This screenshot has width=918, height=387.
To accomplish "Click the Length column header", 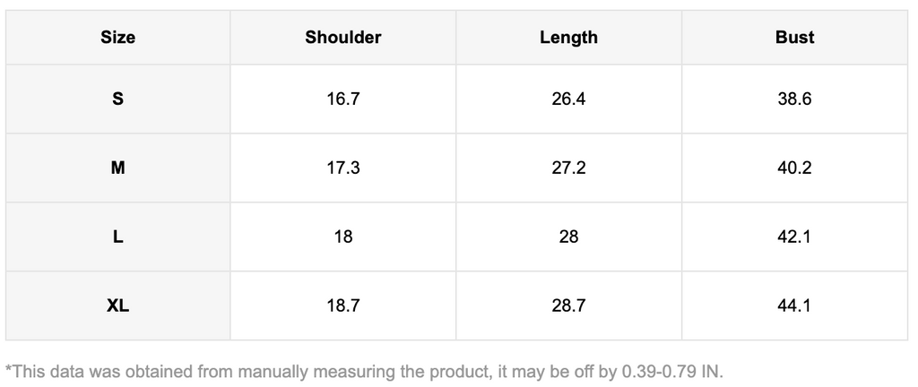I will [x=568, y=38].
